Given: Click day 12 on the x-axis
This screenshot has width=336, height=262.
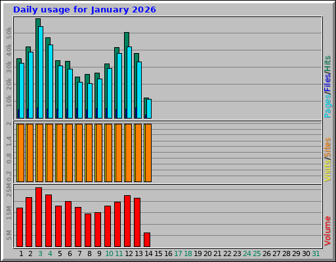Looking at the screenshot, I should (x=129, y=253).
